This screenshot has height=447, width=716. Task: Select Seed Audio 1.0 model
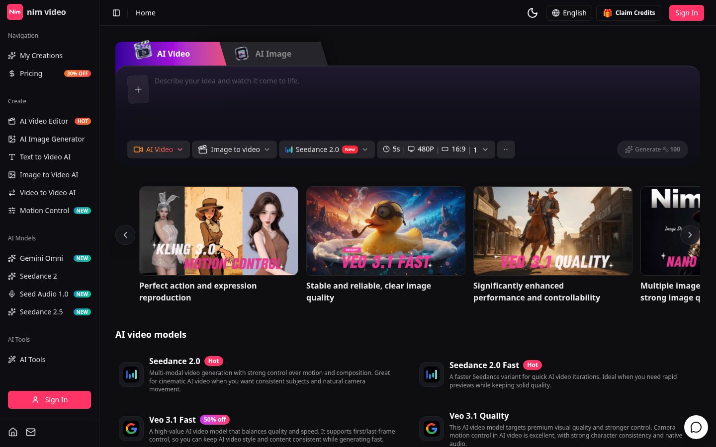[x=49, y=294]
